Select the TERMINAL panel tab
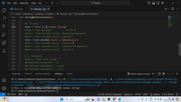This screenshot has height=102, width=181. [59, 74]
